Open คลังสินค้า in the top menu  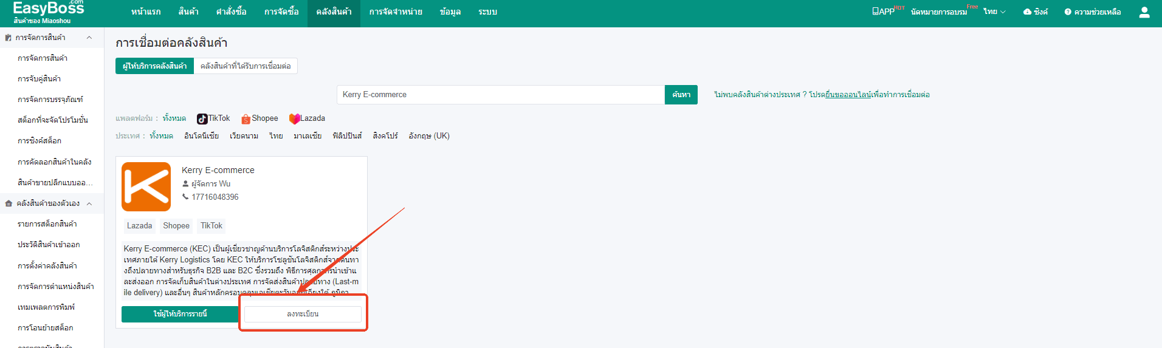pos(334,12)
